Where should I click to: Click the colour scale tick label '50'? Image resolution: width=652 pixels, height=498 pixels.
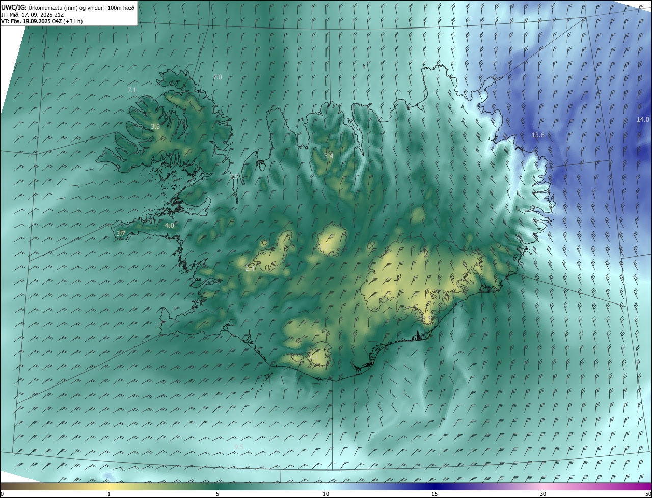(x=648, y=494)
